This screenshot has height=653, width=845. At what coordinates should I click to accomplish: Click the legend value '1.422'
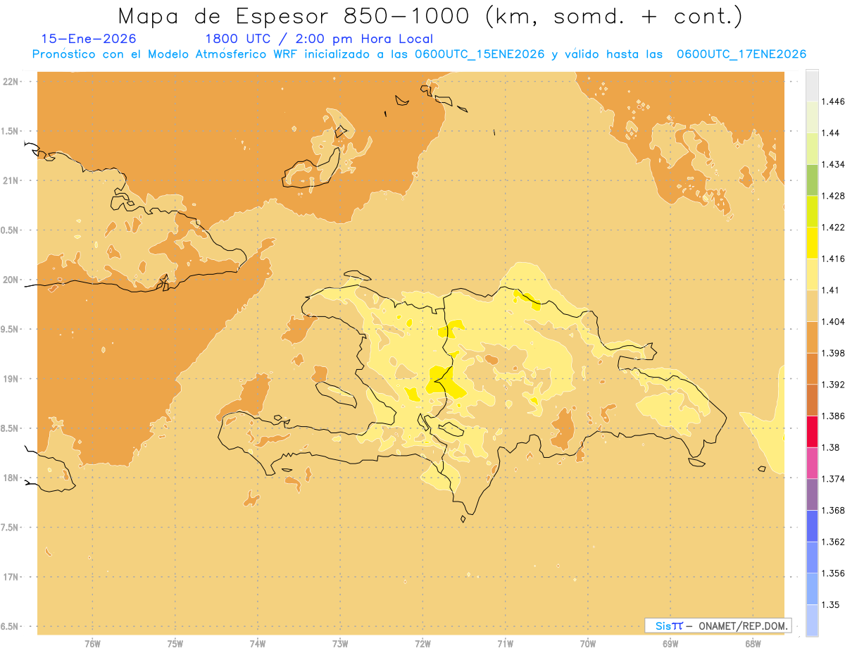click(833, 227)
